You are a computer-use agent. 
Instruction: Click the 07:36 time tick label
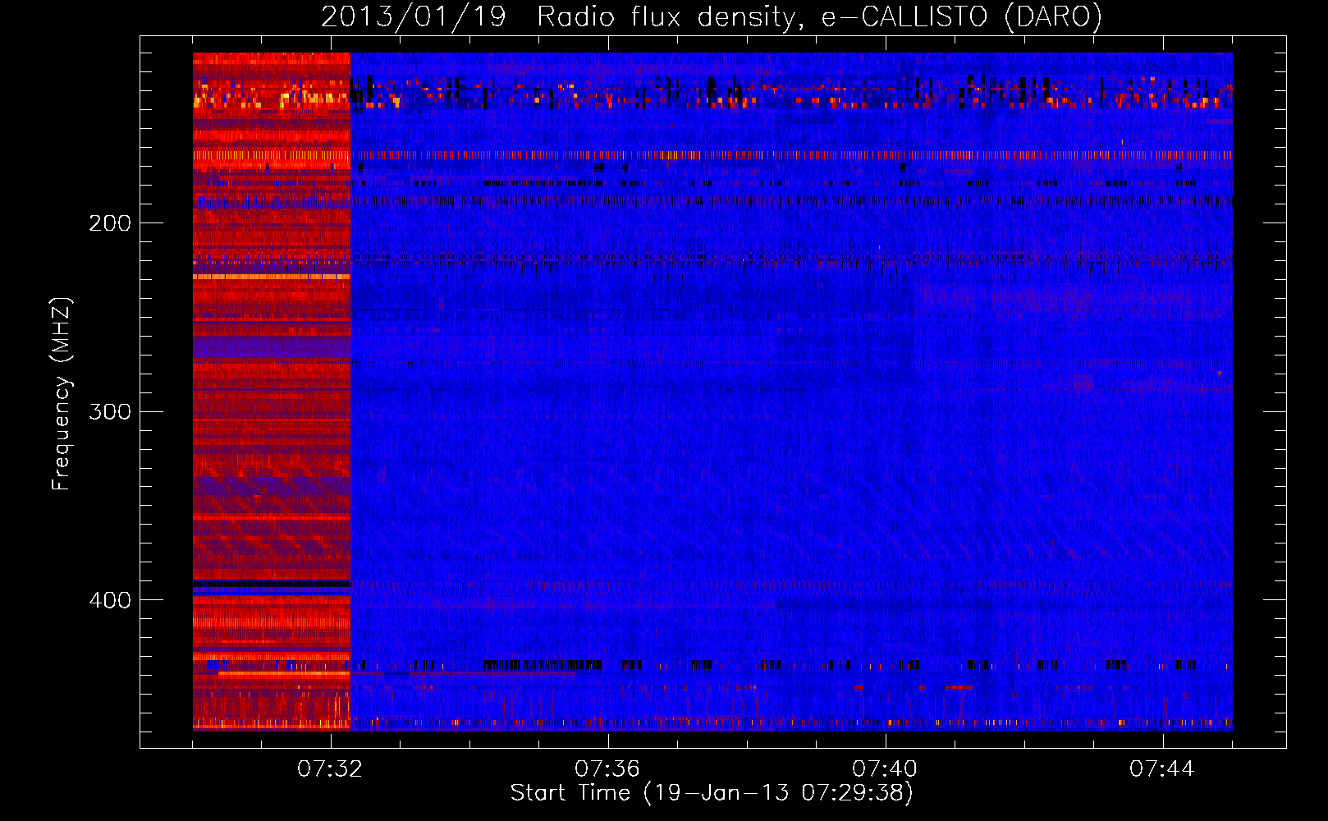click(x=607, y=768)
